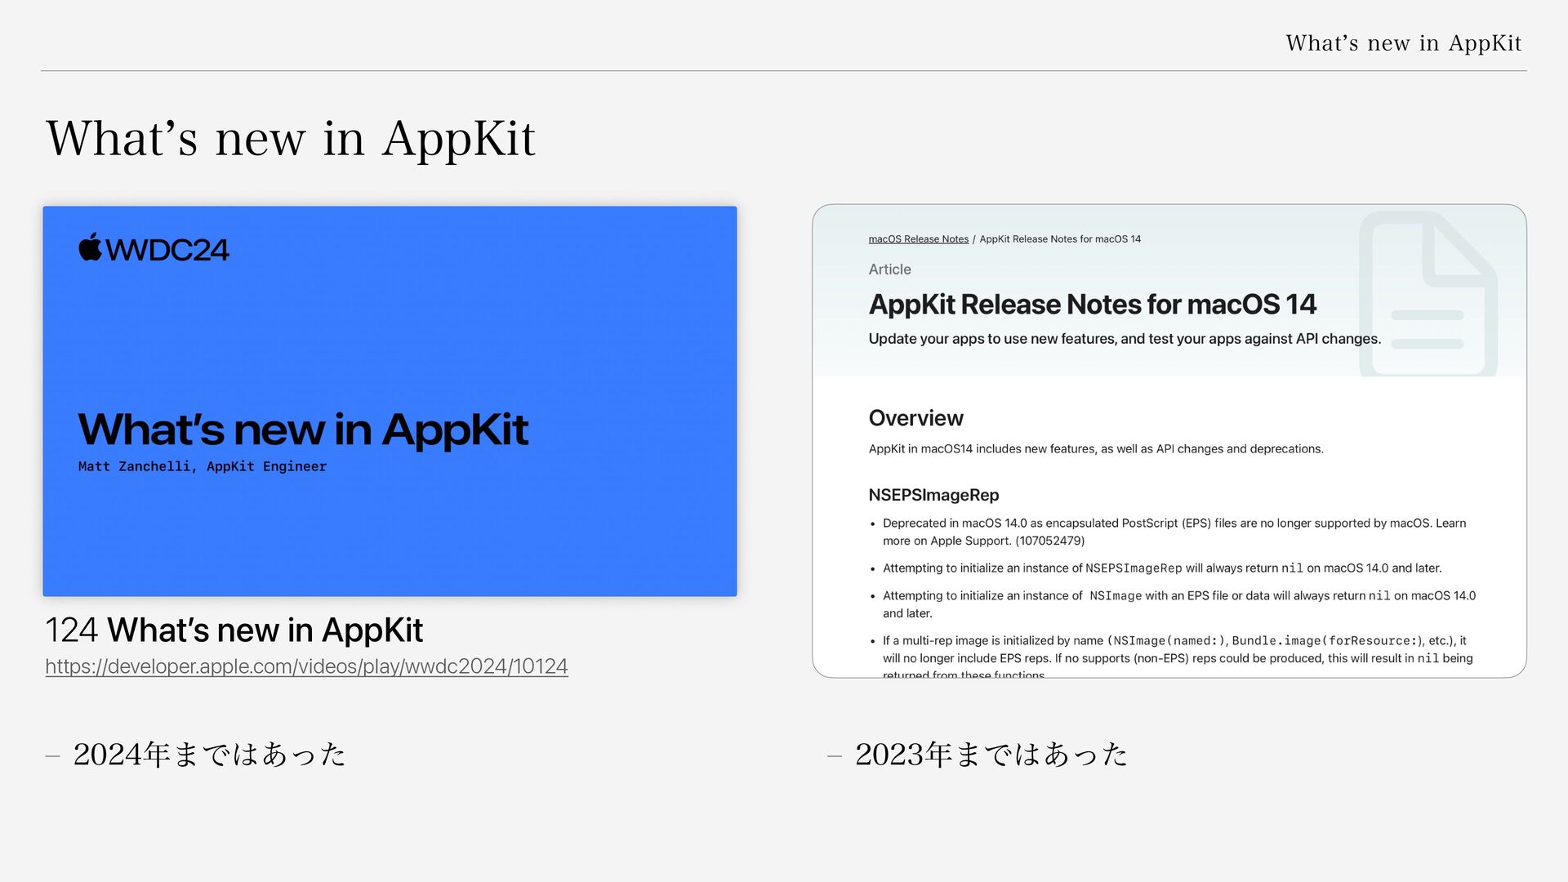Select the AppKit Release Notes for macOS 14 heading
This screenshot has width=1568, height=882.
(x=1092, y=305)
